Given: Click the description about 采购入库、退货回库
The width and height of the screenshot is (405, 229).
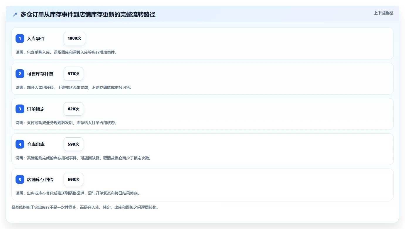Looking at the screenshot, I should tap(66, 52).
